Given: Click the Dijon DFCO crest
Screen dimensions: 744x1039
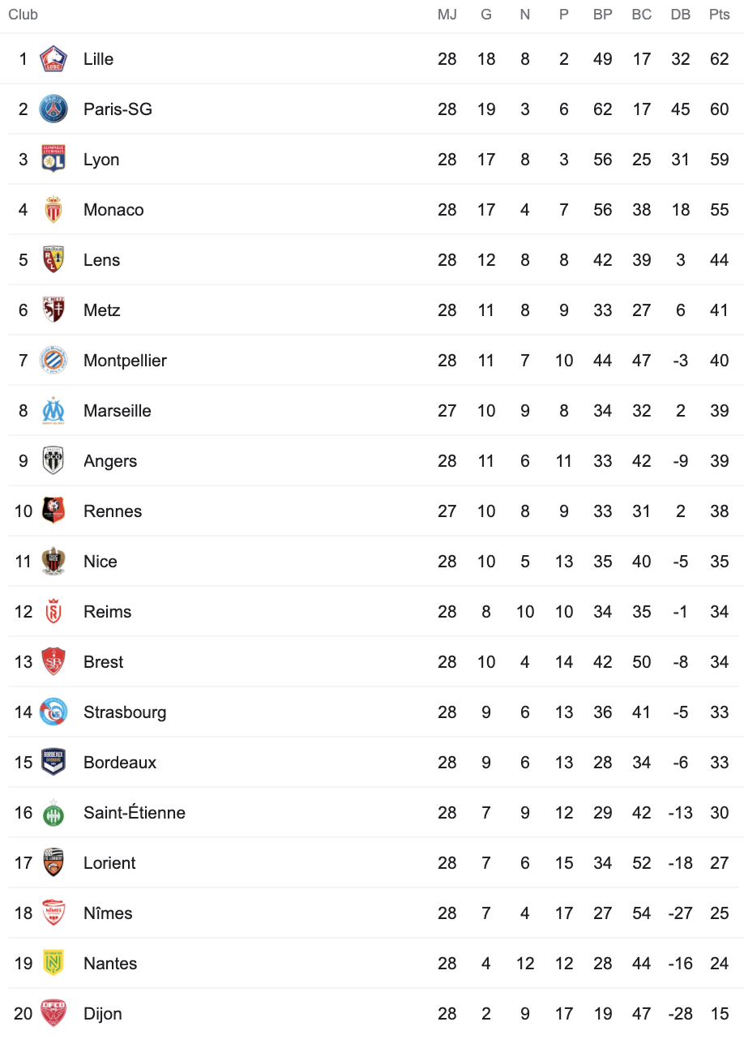Looking at the screenshot, I should tap(53, 1014).
